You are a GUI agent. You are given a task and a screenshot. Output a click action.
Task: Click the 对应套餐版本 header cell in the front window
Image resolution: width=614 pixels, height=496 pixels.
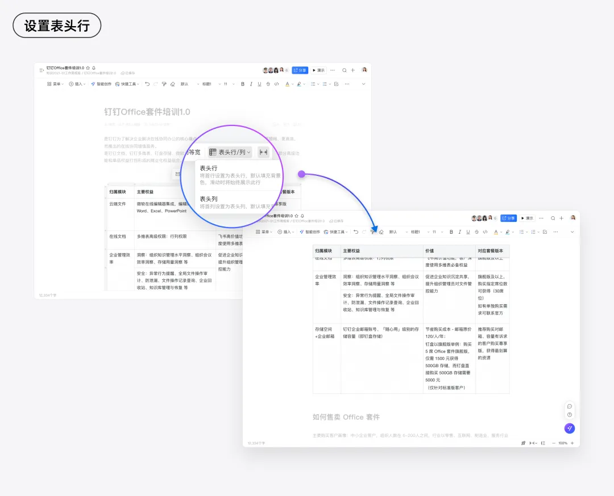tap(492, 251)
